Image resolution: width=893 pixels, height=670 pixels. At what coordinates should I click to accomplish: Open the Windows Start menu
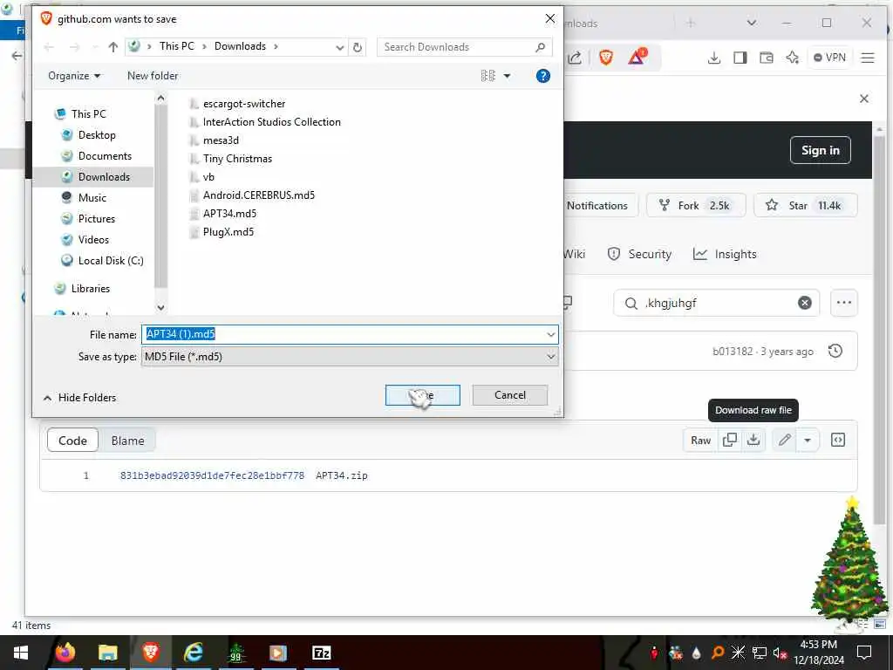[x=21, y=653]
